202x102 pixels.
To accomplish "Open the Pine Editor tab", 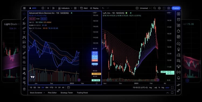I will pyautogui.click(x=52, y=93).
